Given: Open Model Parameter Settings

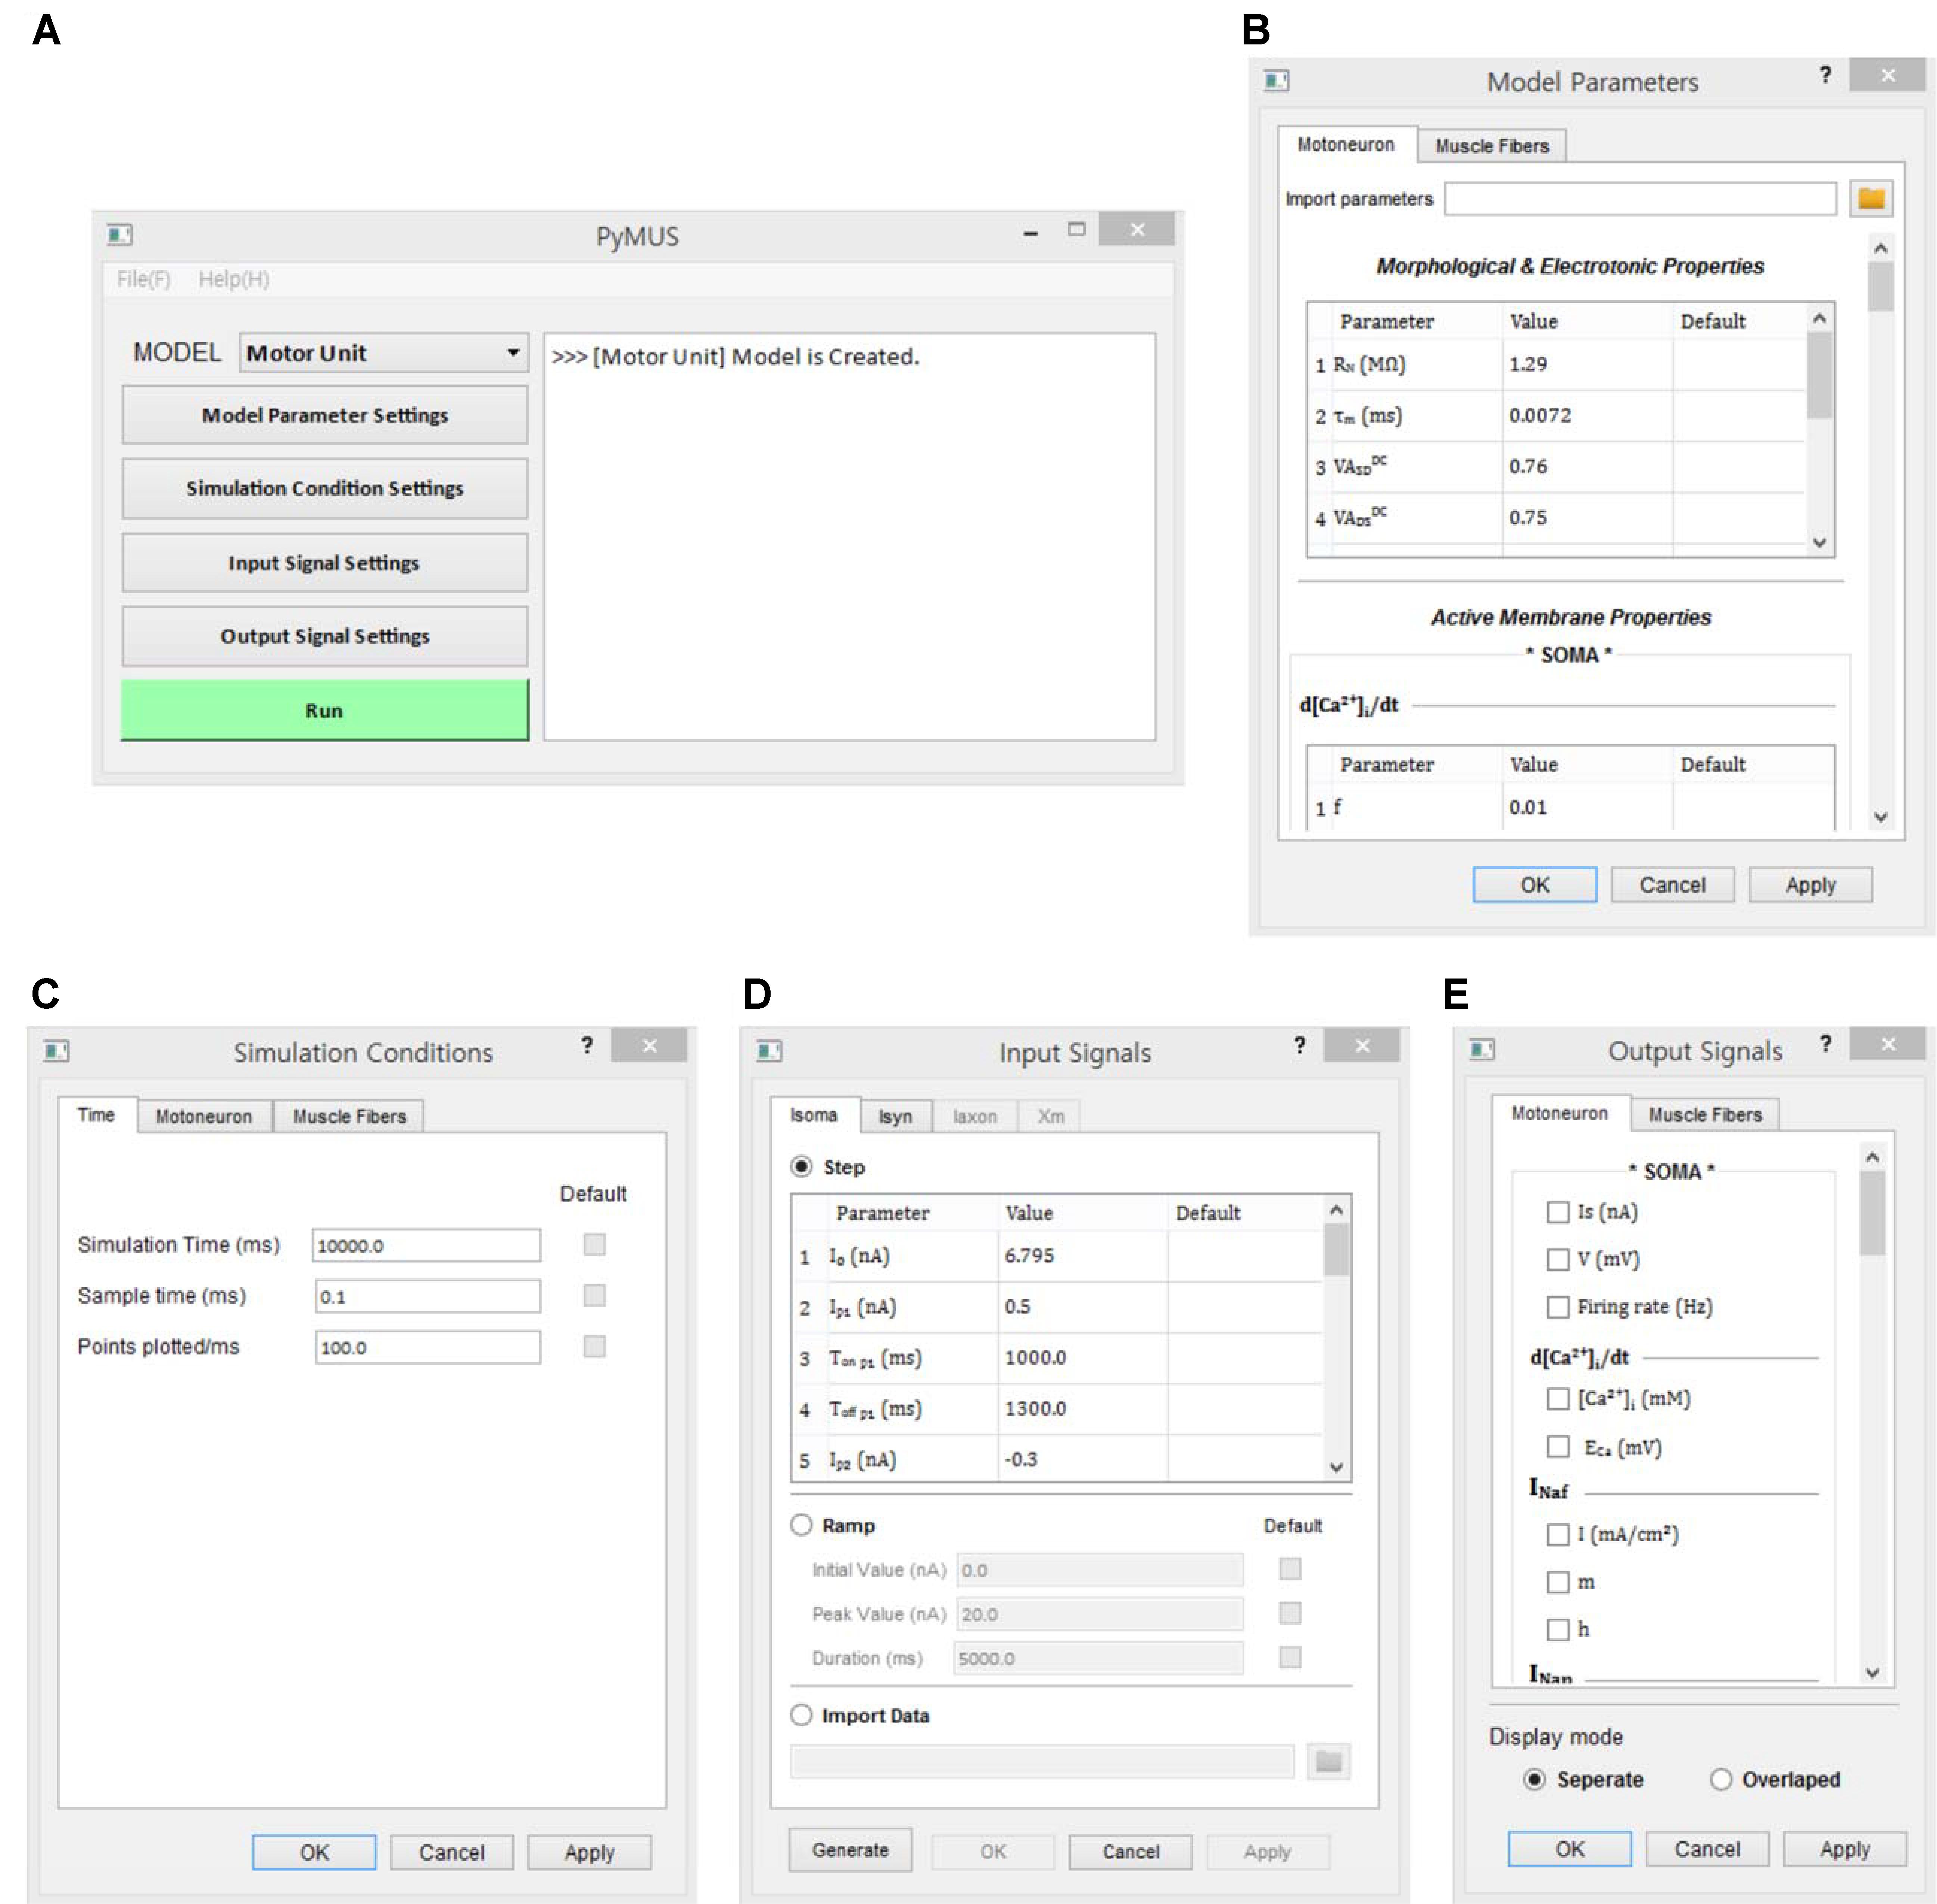Looking at the screenshot, I should [x=325, y=415].
